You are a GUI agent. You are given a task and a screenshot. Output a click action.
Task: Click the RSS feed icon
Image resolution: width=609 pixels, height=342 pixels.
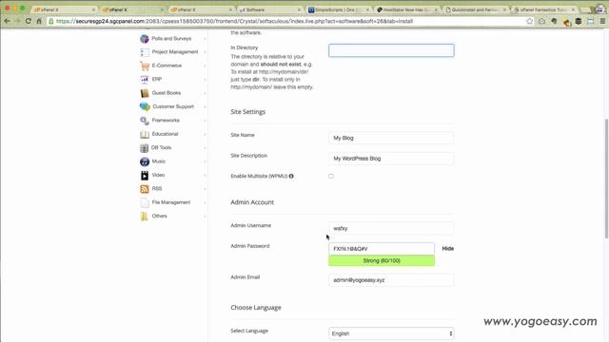tap(145, 189)
